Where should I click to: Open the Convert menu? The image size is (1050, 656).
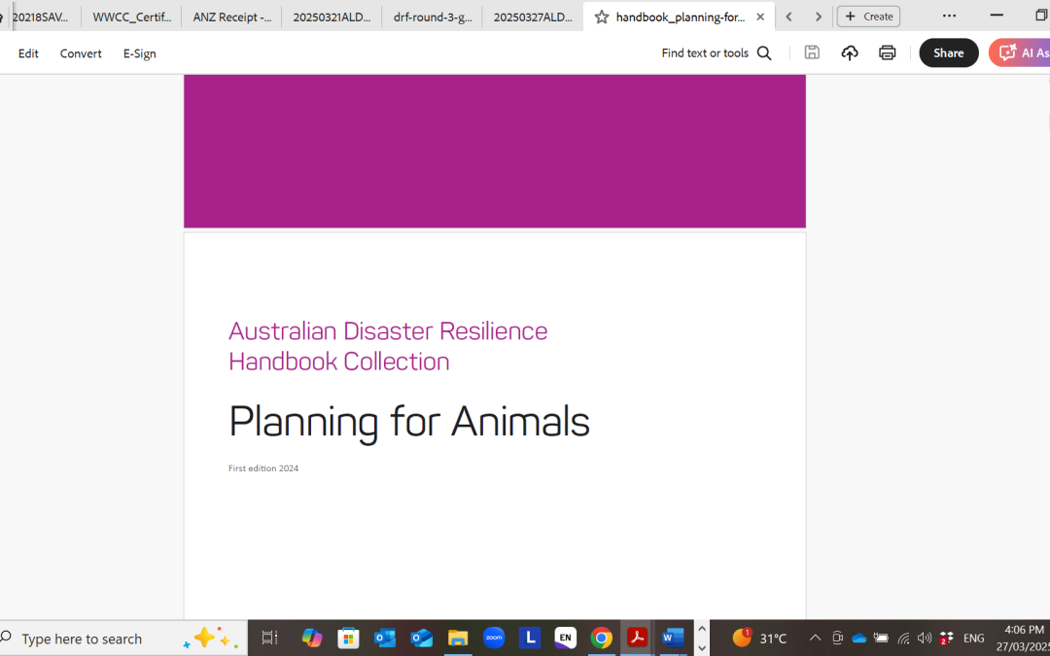[x=81, y=53]
